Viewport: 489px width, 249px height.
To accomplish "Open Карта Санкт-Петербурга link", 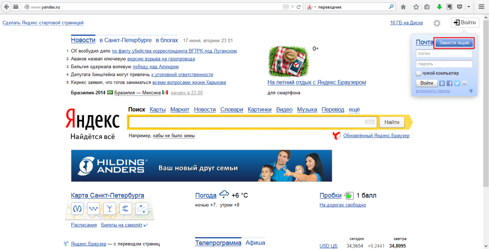I will [107, 195].
